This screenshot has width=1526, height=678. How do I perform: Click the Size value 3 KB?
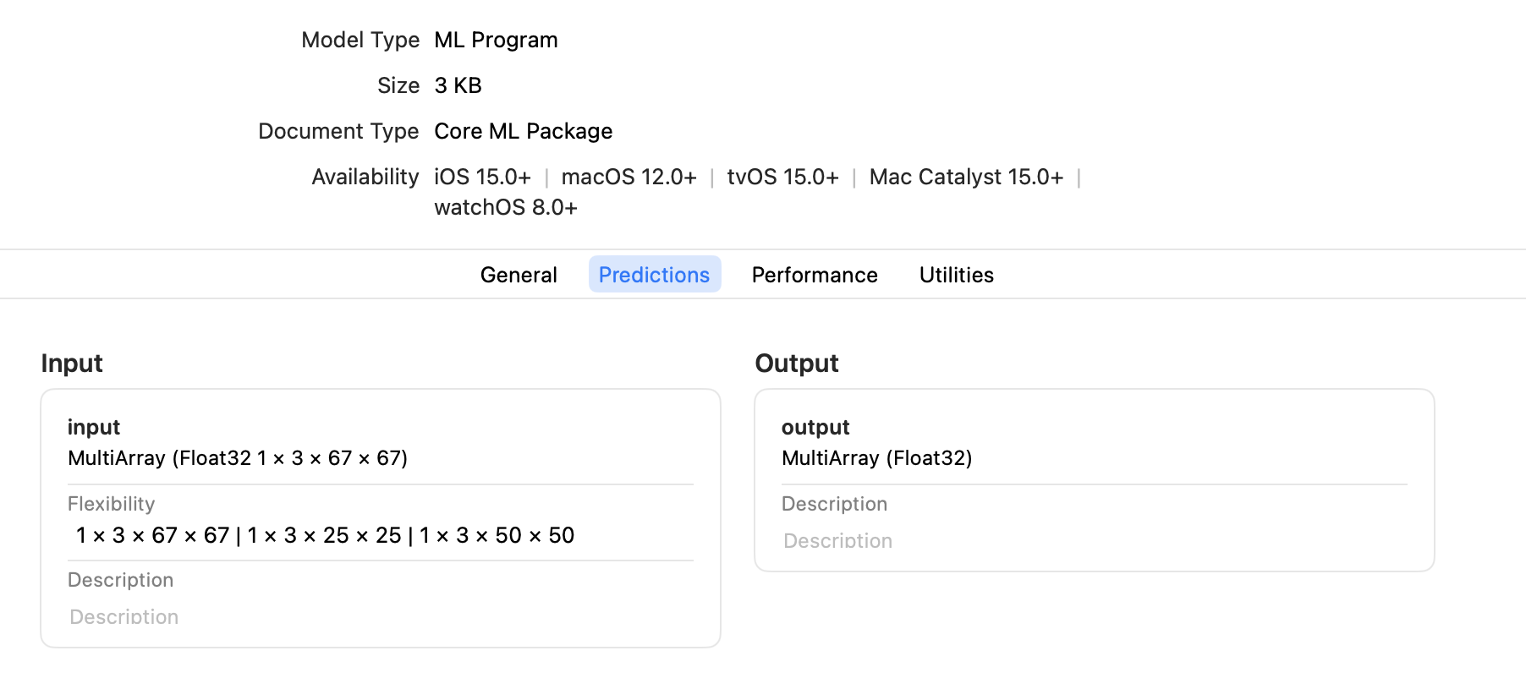pos(458,85)
